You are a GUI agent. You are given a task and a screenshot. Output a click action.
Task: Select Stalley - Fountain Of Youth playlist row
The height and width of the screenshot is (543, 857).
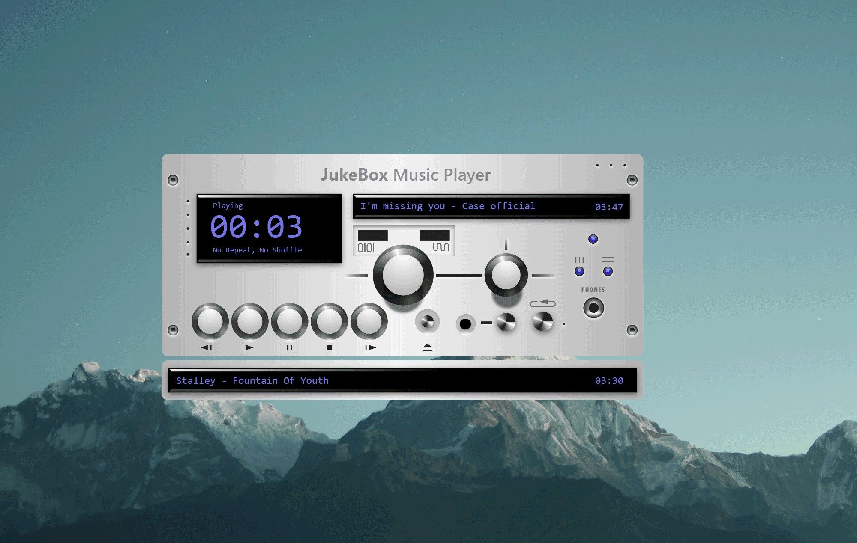click(403, 380)
